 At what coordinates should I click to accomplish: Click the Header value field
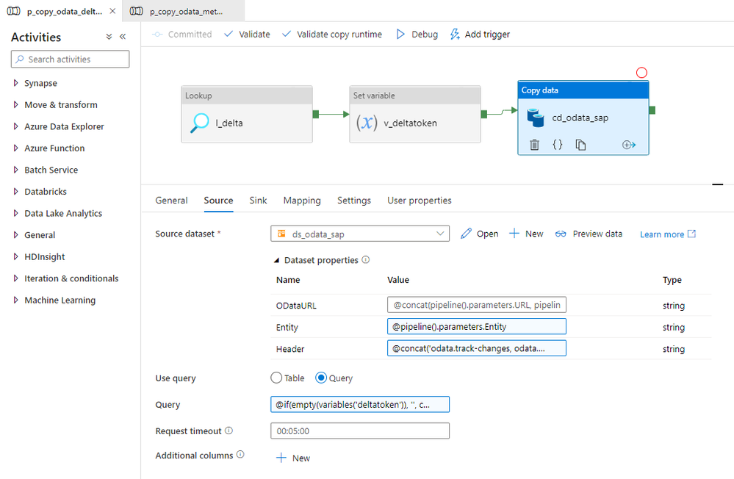[x=477, y=348]
